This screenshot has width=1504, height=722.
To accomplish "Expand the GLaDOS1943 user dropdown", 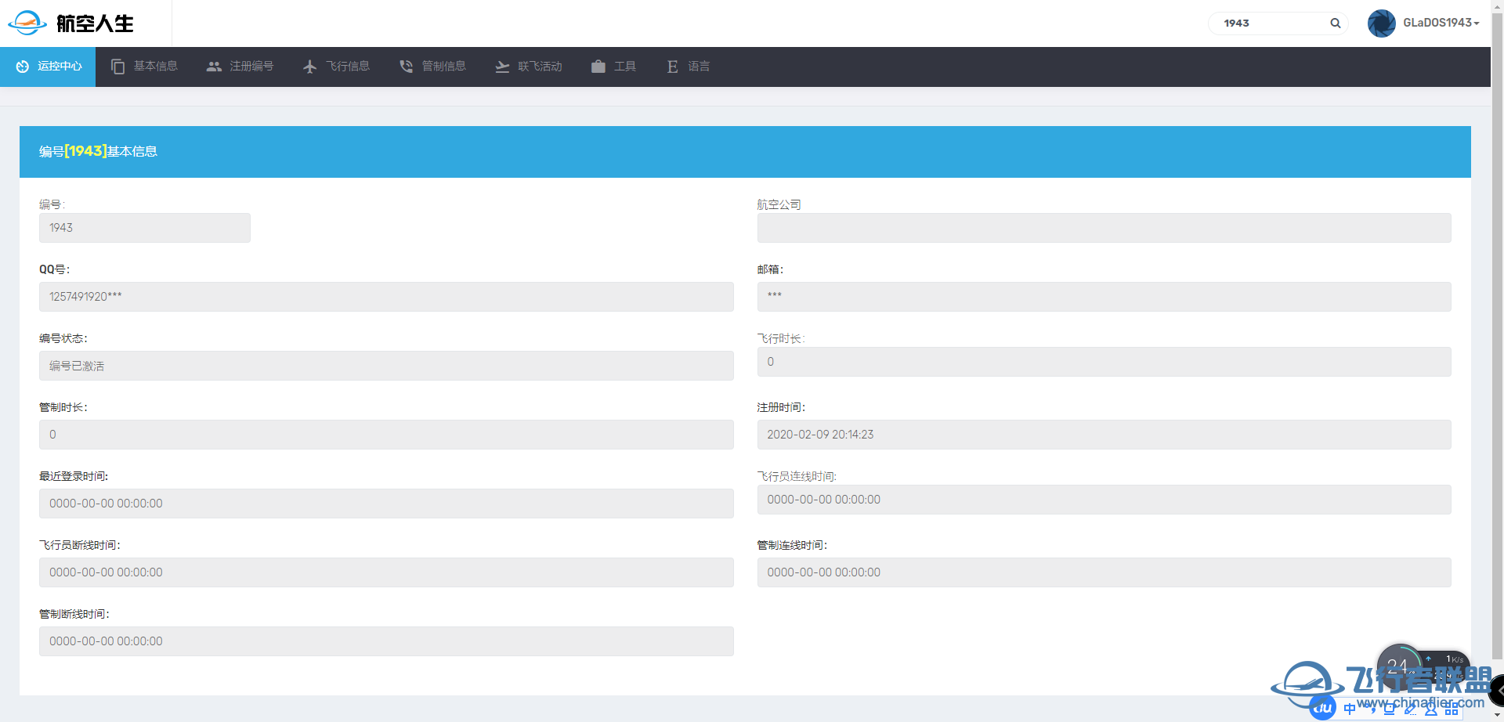I will pyautogui.click(x=1441, y=23).
